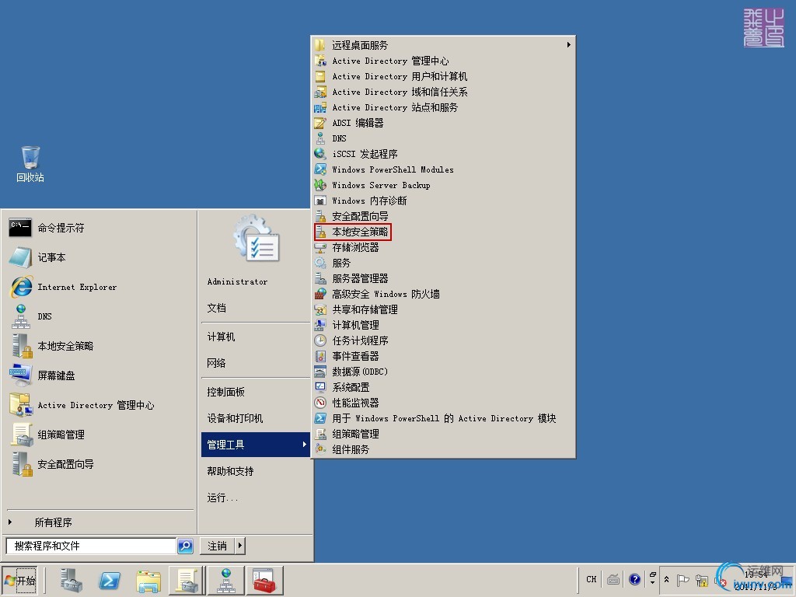Open Windows PowerShell Modules
The width and height of the screenshot is (796, 597).
click(443, 169)
